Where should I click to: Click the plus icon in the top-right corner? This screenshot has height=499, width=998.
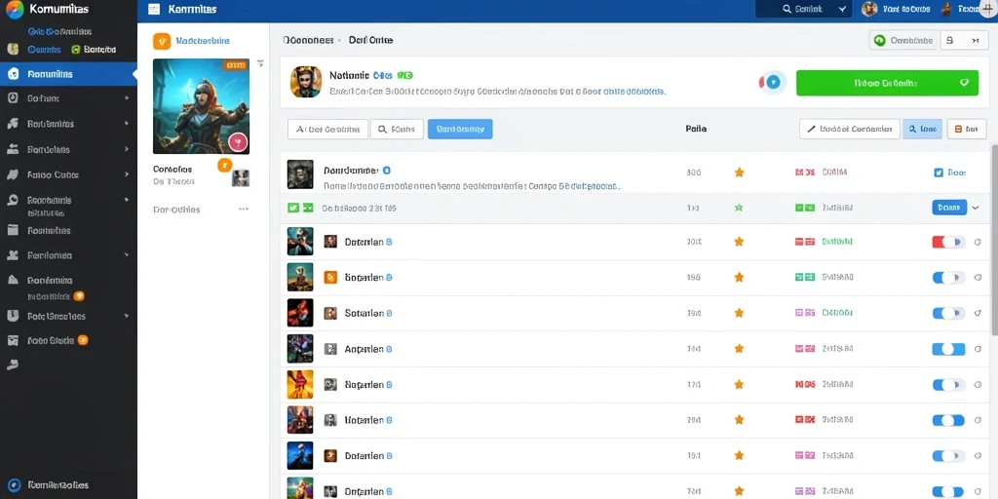988,9
